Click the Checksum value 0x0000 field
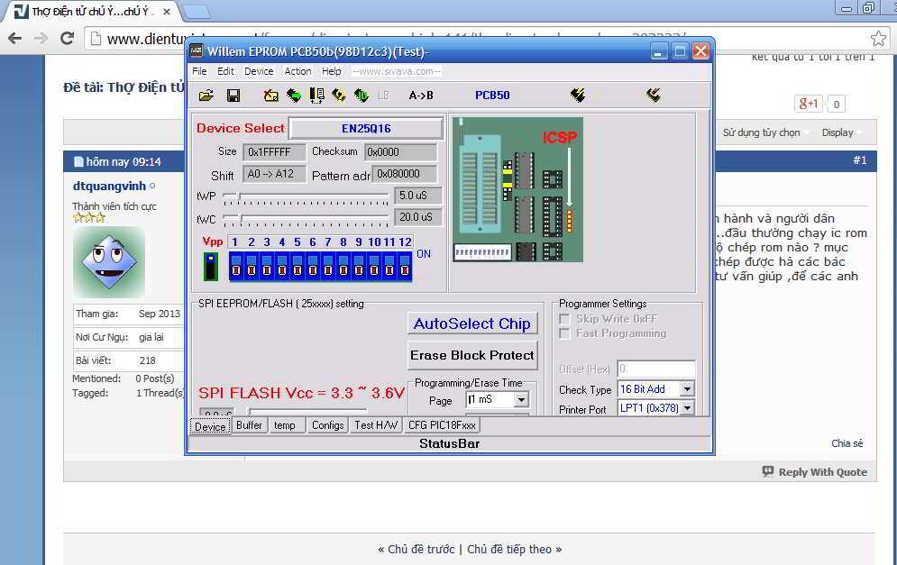 pos(400,152)
